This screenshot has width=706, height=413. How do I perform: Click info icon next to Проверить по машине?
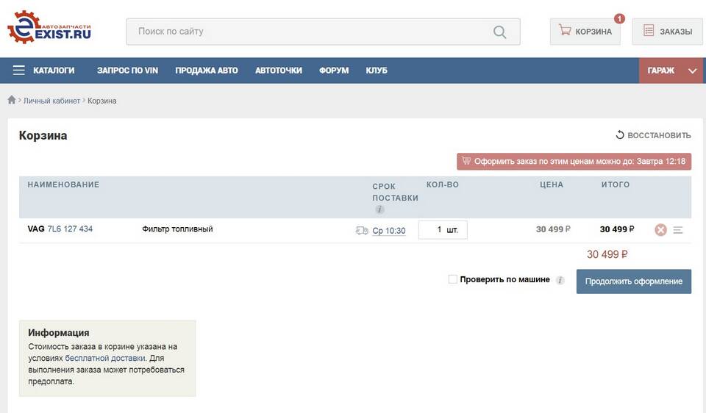click(x=560, y=280)
